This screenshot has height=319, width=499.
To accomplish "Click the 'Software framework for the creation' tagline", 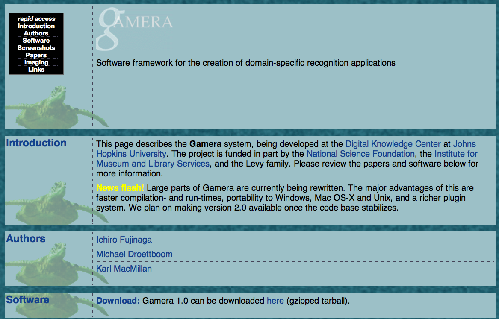I will 246,63.
